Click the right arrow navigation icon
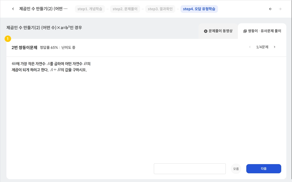This screenshot has width=292, height=182. (280, 9)
